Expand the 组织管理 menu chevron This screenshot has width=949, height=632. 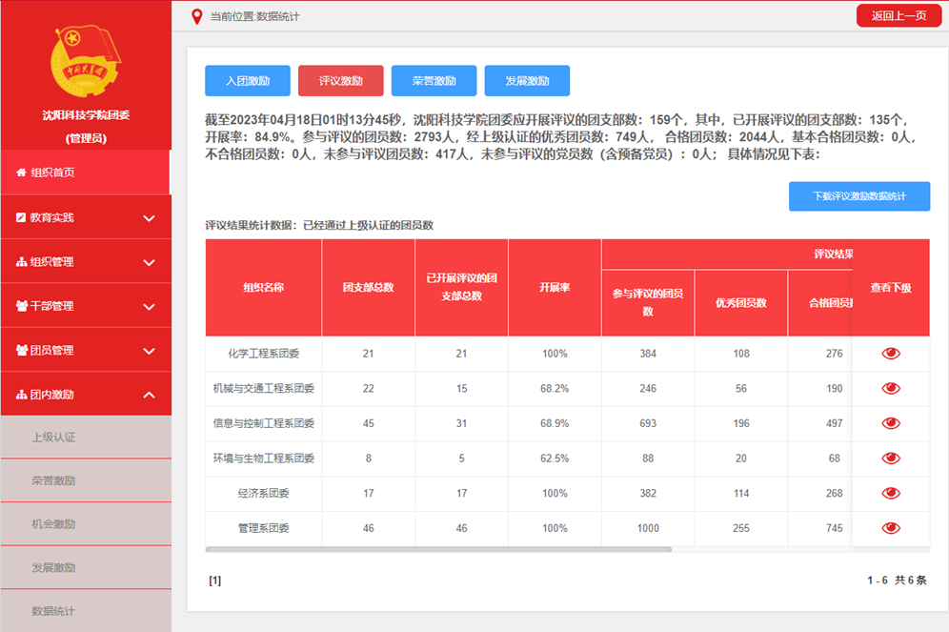tap(149, 262)
